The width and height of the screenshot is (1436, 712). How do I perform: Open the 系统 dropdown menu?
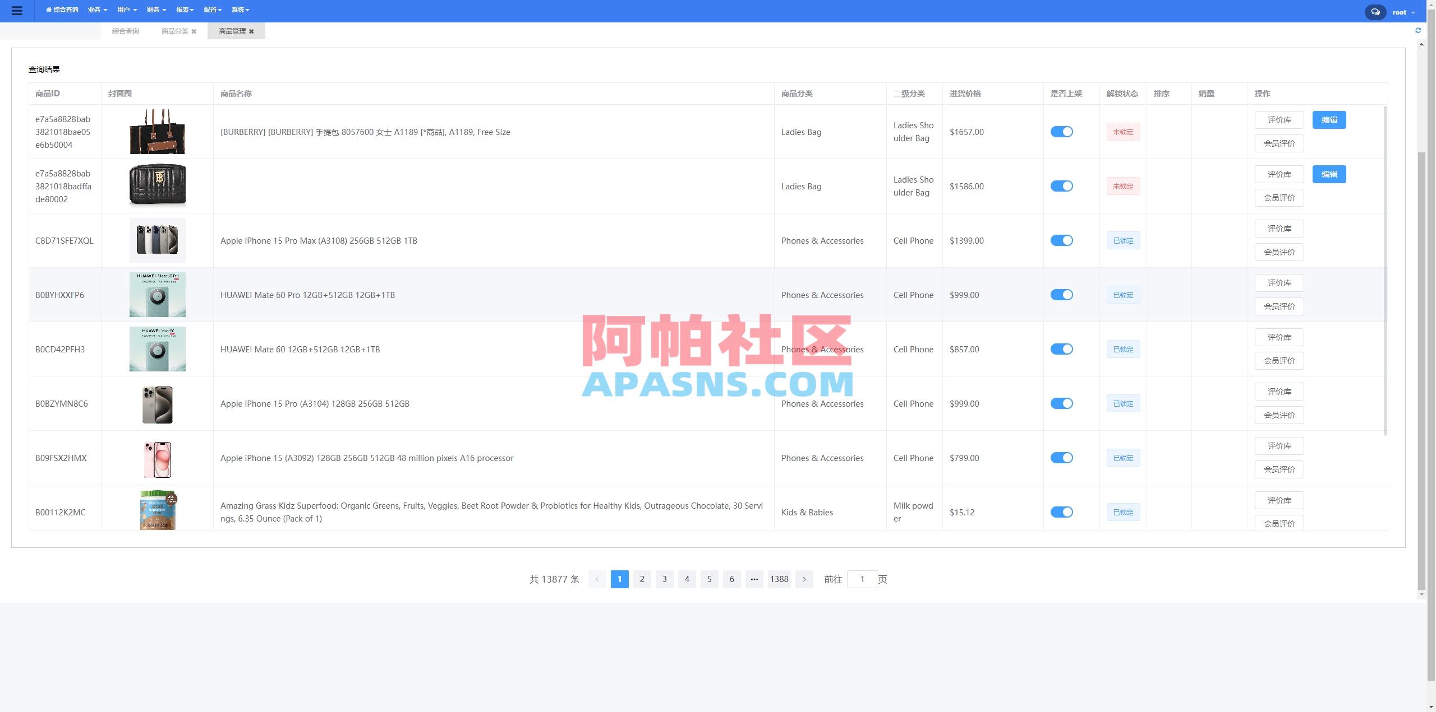click(x=240, y=10)
